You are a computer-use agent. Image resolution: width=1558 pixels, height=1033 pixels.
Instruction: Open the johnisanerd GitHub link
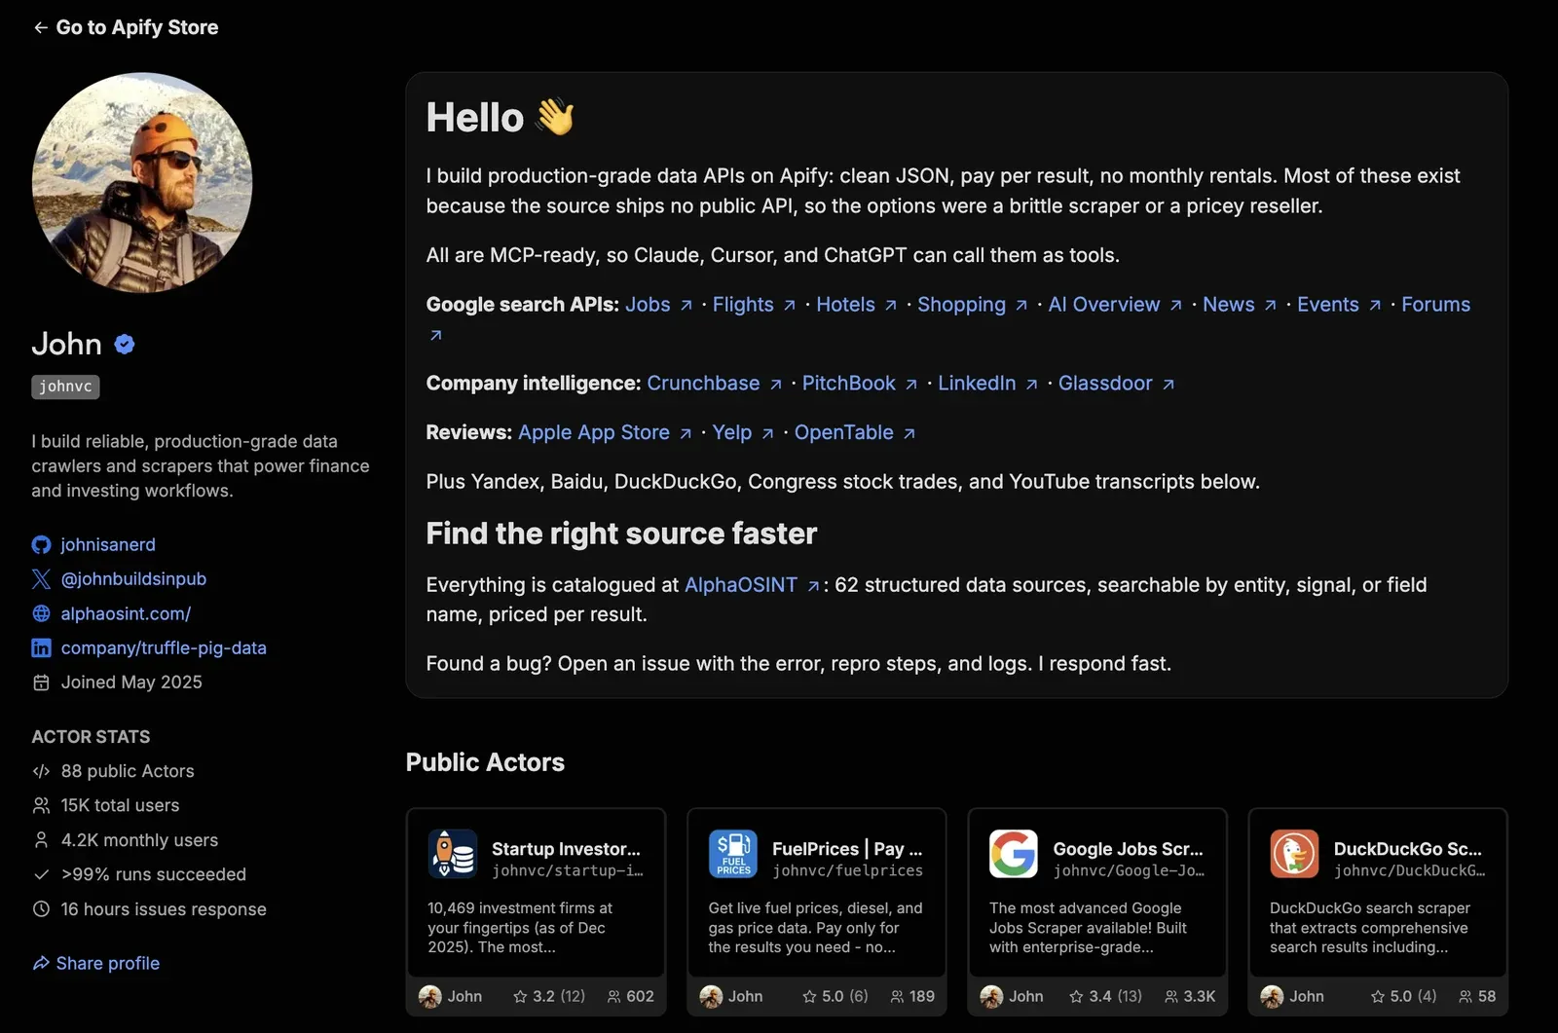click(x=108, y=544)
